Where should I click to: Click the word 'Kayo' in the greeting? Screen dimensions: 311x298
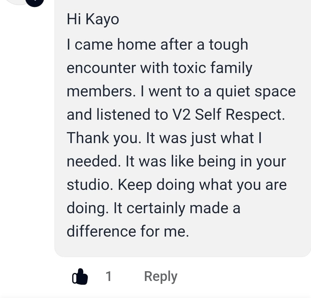point(102,20)
